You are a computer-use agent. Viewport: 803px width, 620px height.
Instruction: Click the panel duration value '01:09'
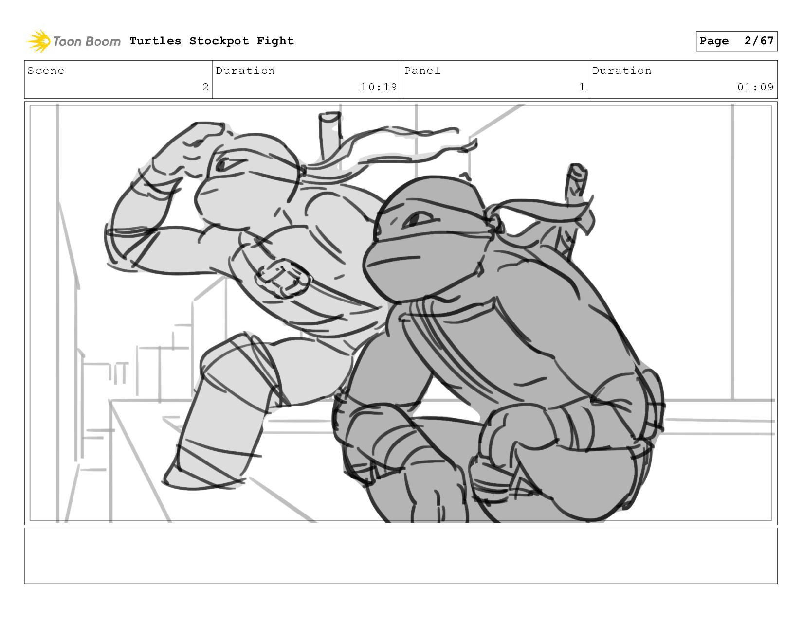pos(755,87)
